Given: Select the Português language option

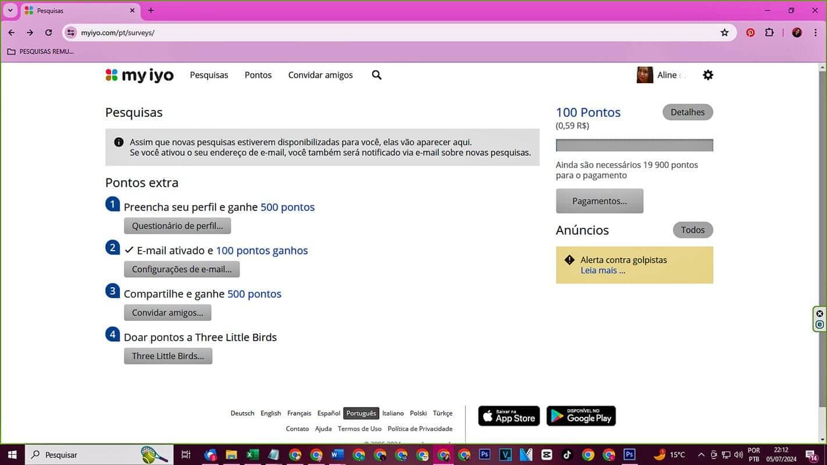Looking at the screenshot, I should click(x=361, y=413).
